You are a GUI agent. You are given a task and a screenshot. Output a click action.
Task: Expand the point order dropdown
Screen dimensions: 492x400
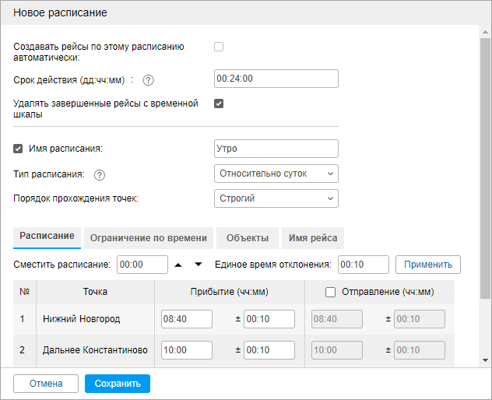276,198
